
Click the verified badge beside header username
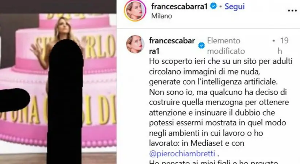coord(214,6)
